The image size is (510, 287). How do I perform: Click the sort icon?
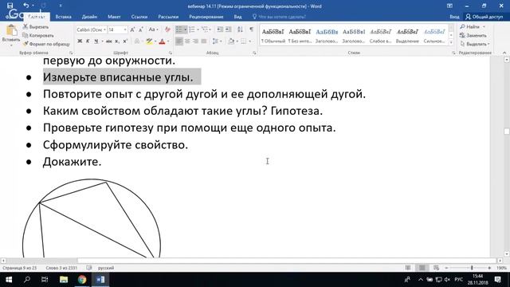[240, 29]
